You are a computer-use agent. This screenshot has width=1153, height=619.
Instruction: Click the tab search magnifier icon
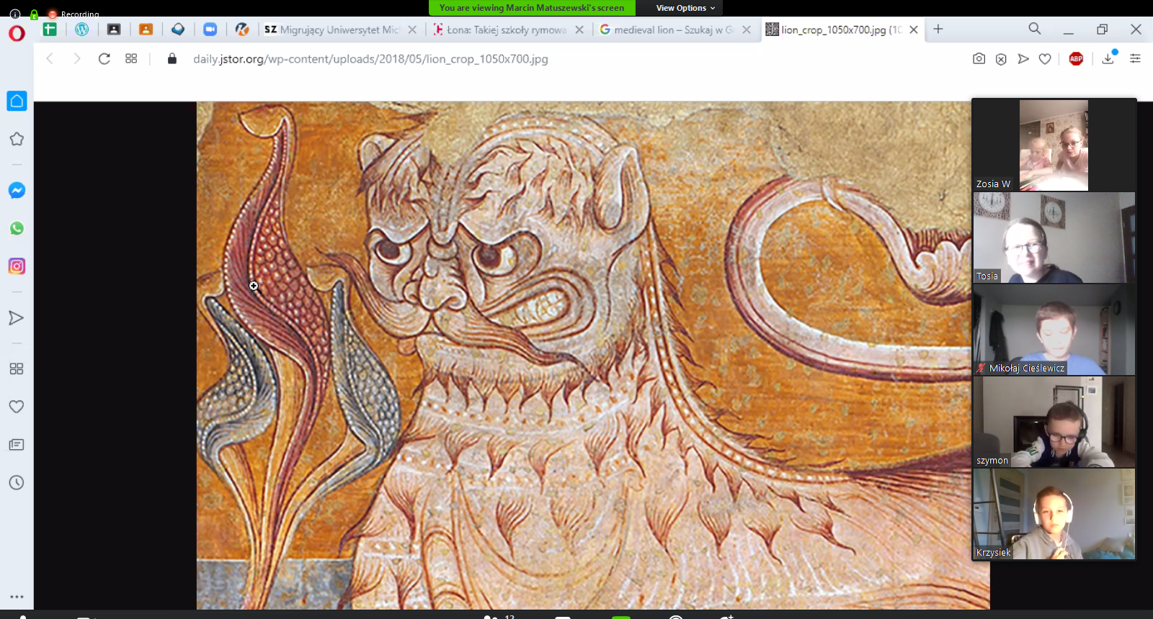coord(1035,29)
